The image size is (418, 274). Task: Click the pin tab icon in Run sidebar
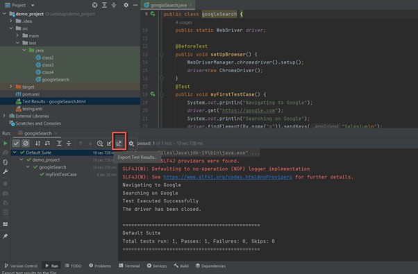click(5, 236)
